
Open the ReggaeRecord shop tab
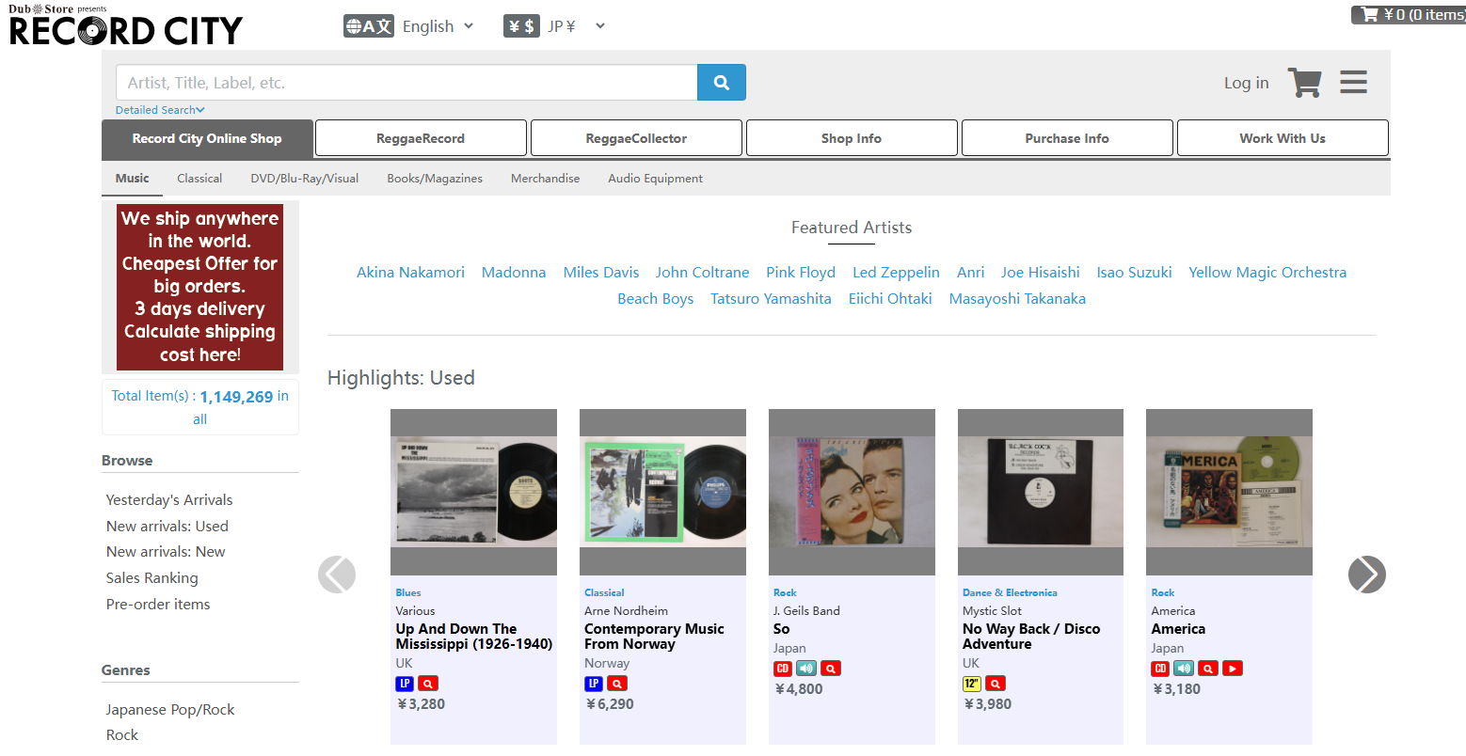[x=421, y=138]
